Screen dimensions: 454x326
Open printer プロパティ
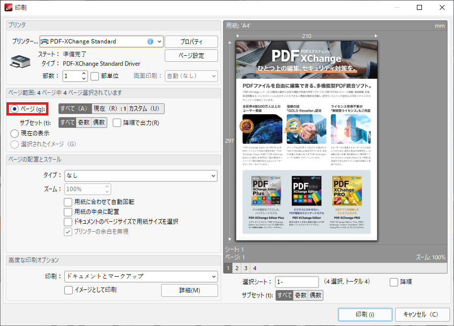pyautogui.click(x=191, y=41)
